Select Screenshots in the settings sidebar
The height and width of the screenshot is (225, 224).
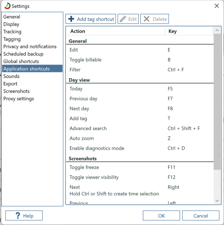(17, 91)
